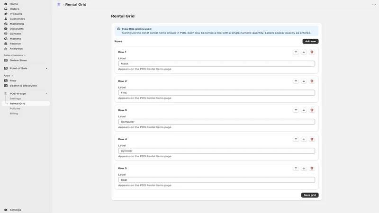Open Policies subpage
Viewport: 379px width, 213px height.
[x=15, y=108]
